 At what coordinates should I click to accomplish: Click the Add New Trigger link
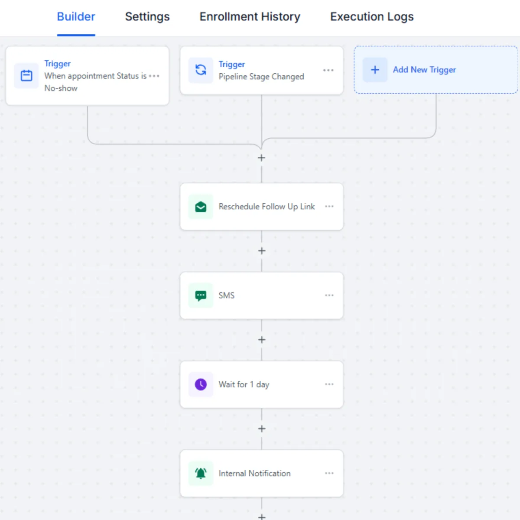tap(424, 70)
